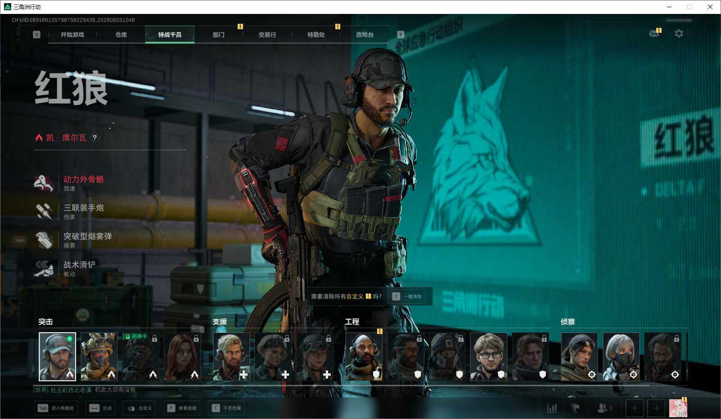Select the 三联装手炮 skill
This screenshot has height=419, width=721.
(x=69, y=211)
